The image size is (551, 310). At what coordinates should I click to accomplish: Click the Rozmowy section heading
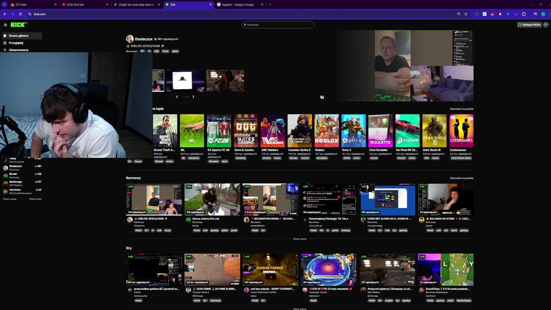133,178
